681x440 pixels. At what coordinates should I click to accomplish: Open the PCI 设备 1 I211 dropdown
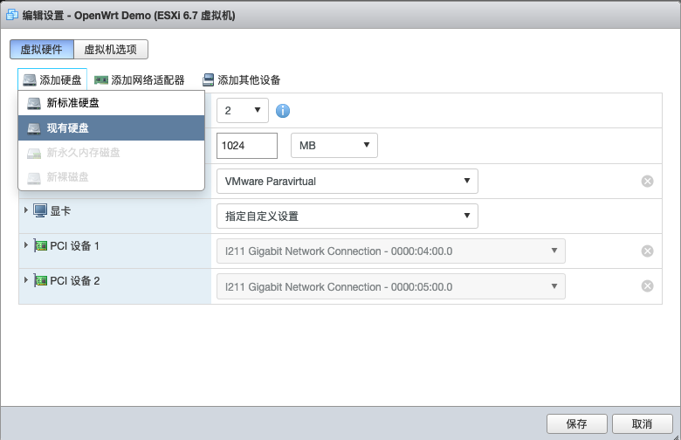(x=391, y=251)
